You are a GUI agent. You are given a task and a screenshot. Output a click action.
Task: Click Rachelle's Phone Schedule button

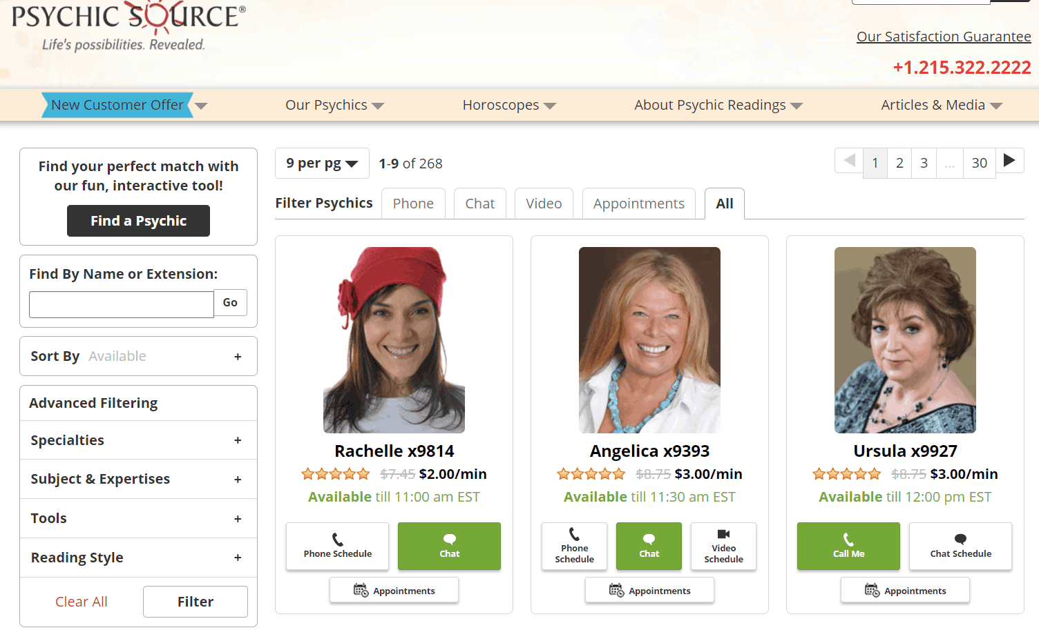(338, 546)
